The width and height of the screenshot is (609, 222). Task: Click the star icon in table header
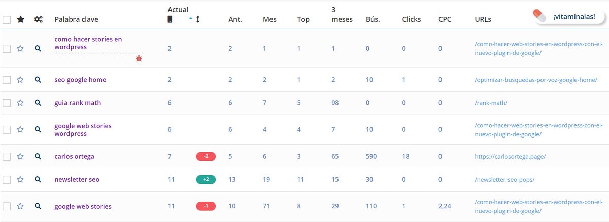pyautogui.click(x=20, y=19)
